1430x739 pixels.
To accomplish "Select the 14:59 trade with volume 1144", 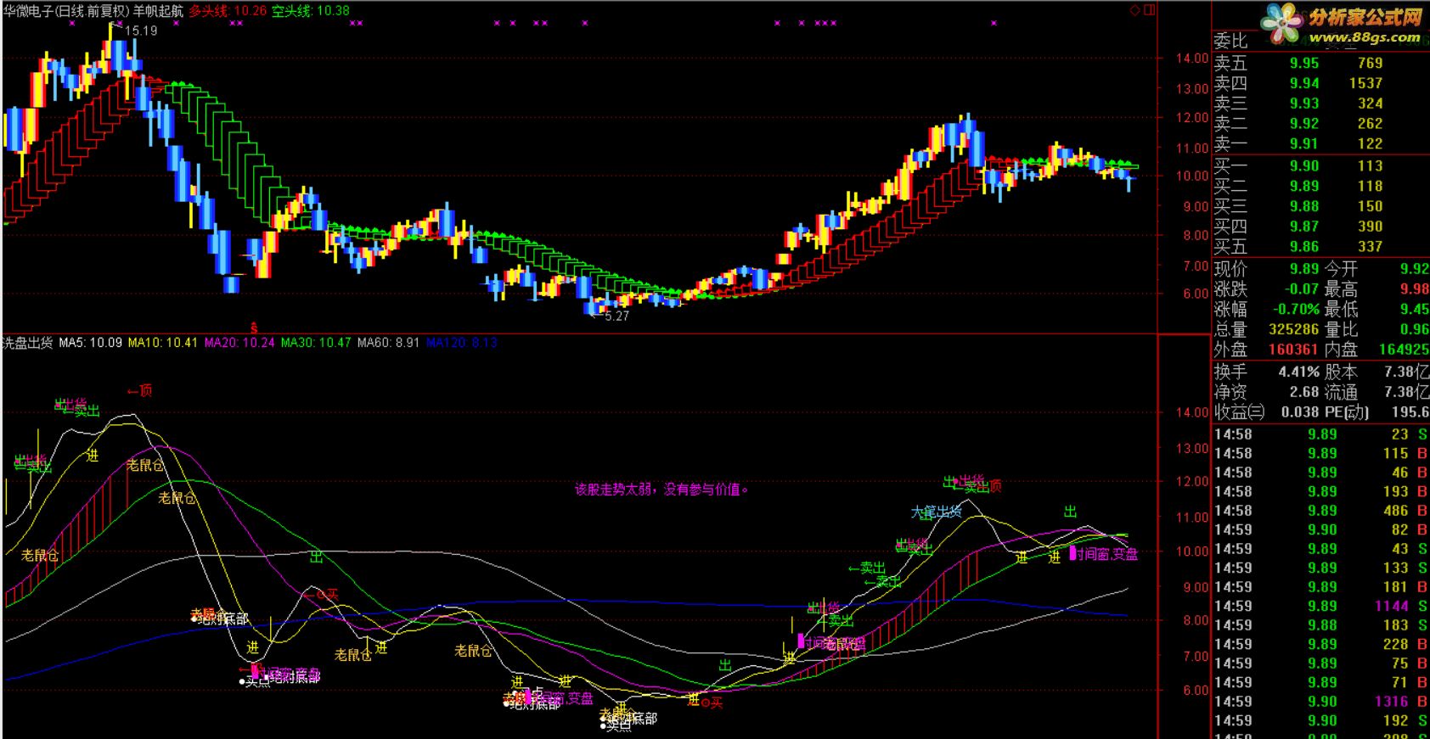I will click(1320, 607).
